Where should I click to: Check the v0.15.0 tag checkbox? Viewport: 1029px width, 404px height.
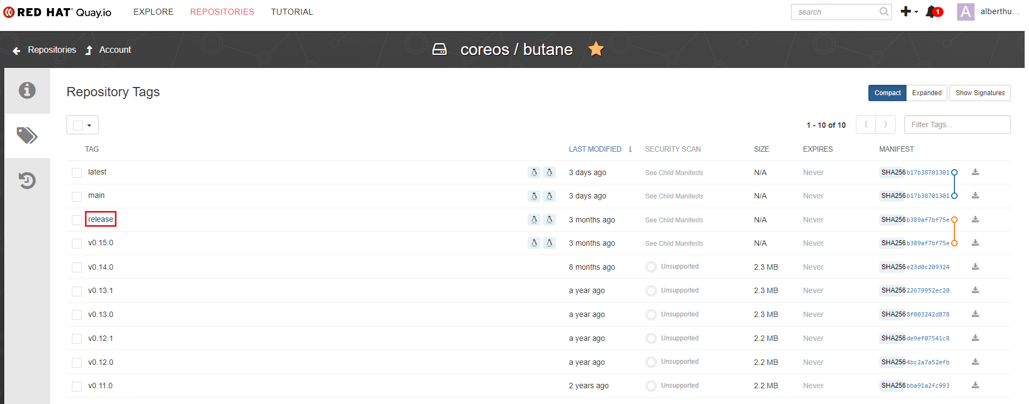(x=77, y=244)
